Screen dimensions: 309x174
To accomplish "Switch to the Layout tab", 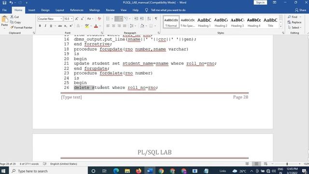I will pos(60,10).
